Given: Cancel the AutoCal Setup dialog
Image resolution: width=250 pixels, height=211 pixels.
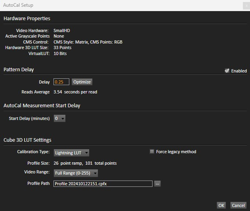Looking at the screenshot, I should pos(238,205).
